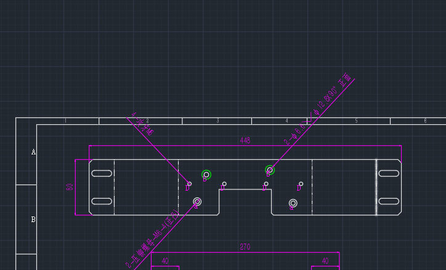This screenshot has height=270, width=446.
Task: Select the lower-left white double-circle rivet nut hole
Action: point(197,202)
